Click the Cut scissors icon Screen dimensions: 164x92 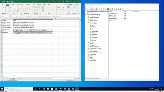coord(5,7)
